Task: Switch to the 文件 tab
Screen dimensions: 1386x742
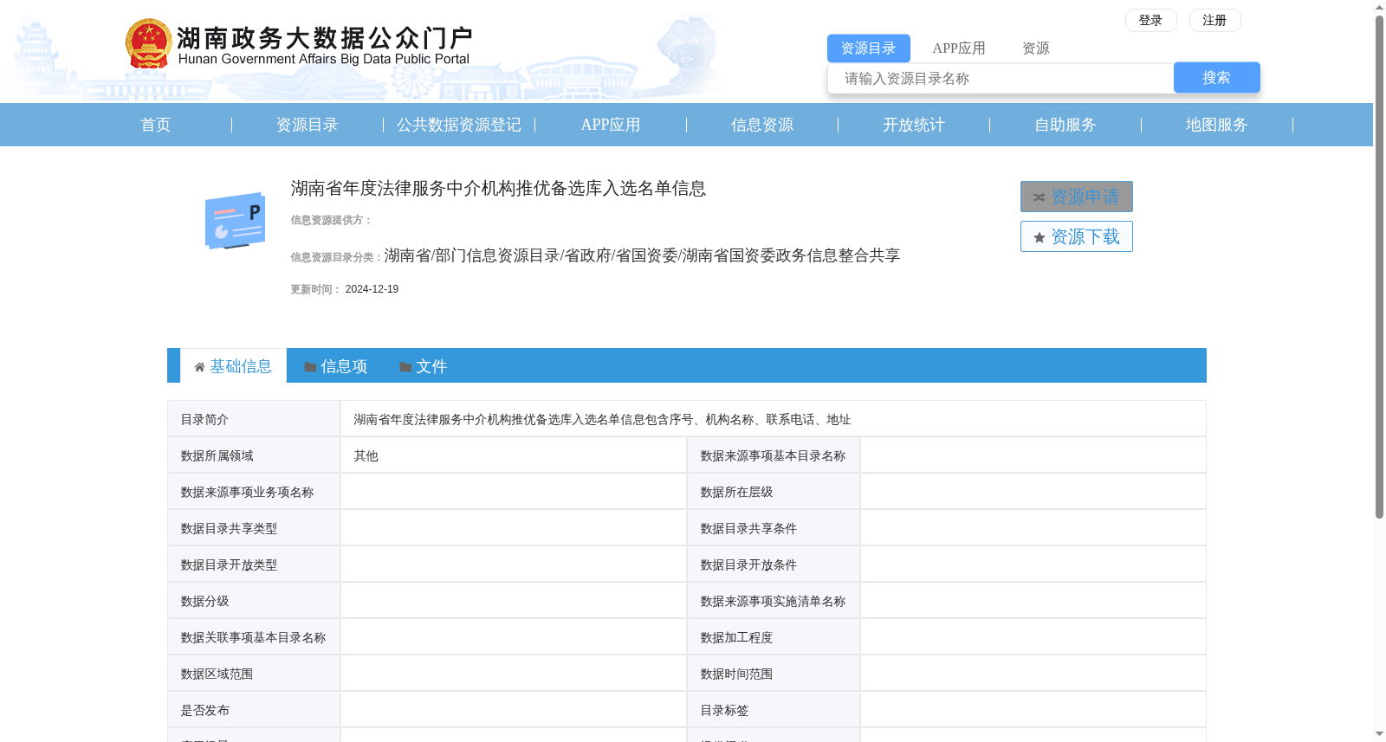Action: click(x=424, y=366)
